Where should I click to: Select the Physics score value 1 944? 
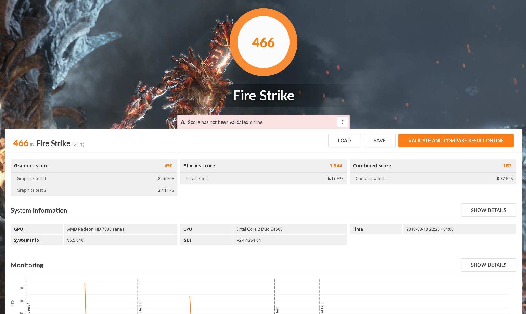336,166
